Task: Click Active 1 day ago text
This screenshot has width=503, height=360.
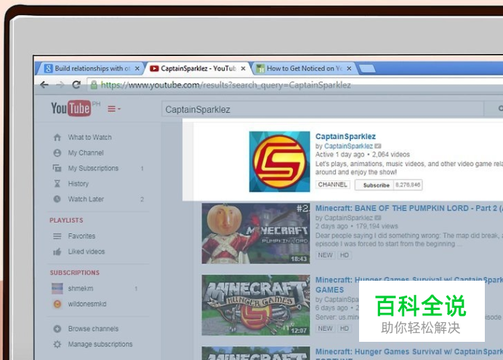Action: [339, 155]
